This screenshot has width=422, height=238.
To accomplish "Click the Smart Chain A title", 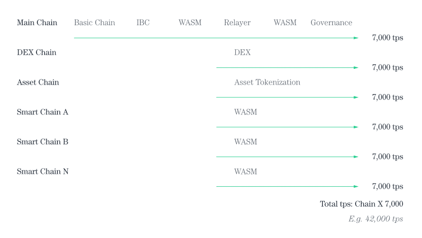I will [43, 112].
